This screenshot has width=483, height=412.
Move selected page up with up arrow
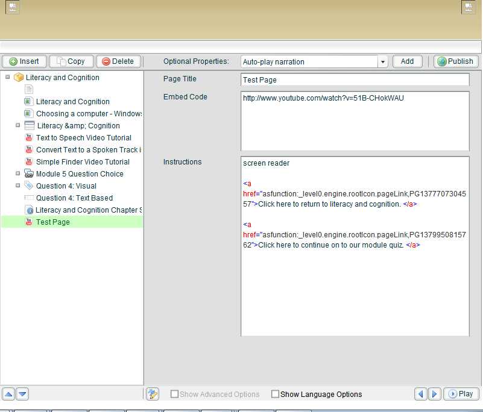pos(8,394)
